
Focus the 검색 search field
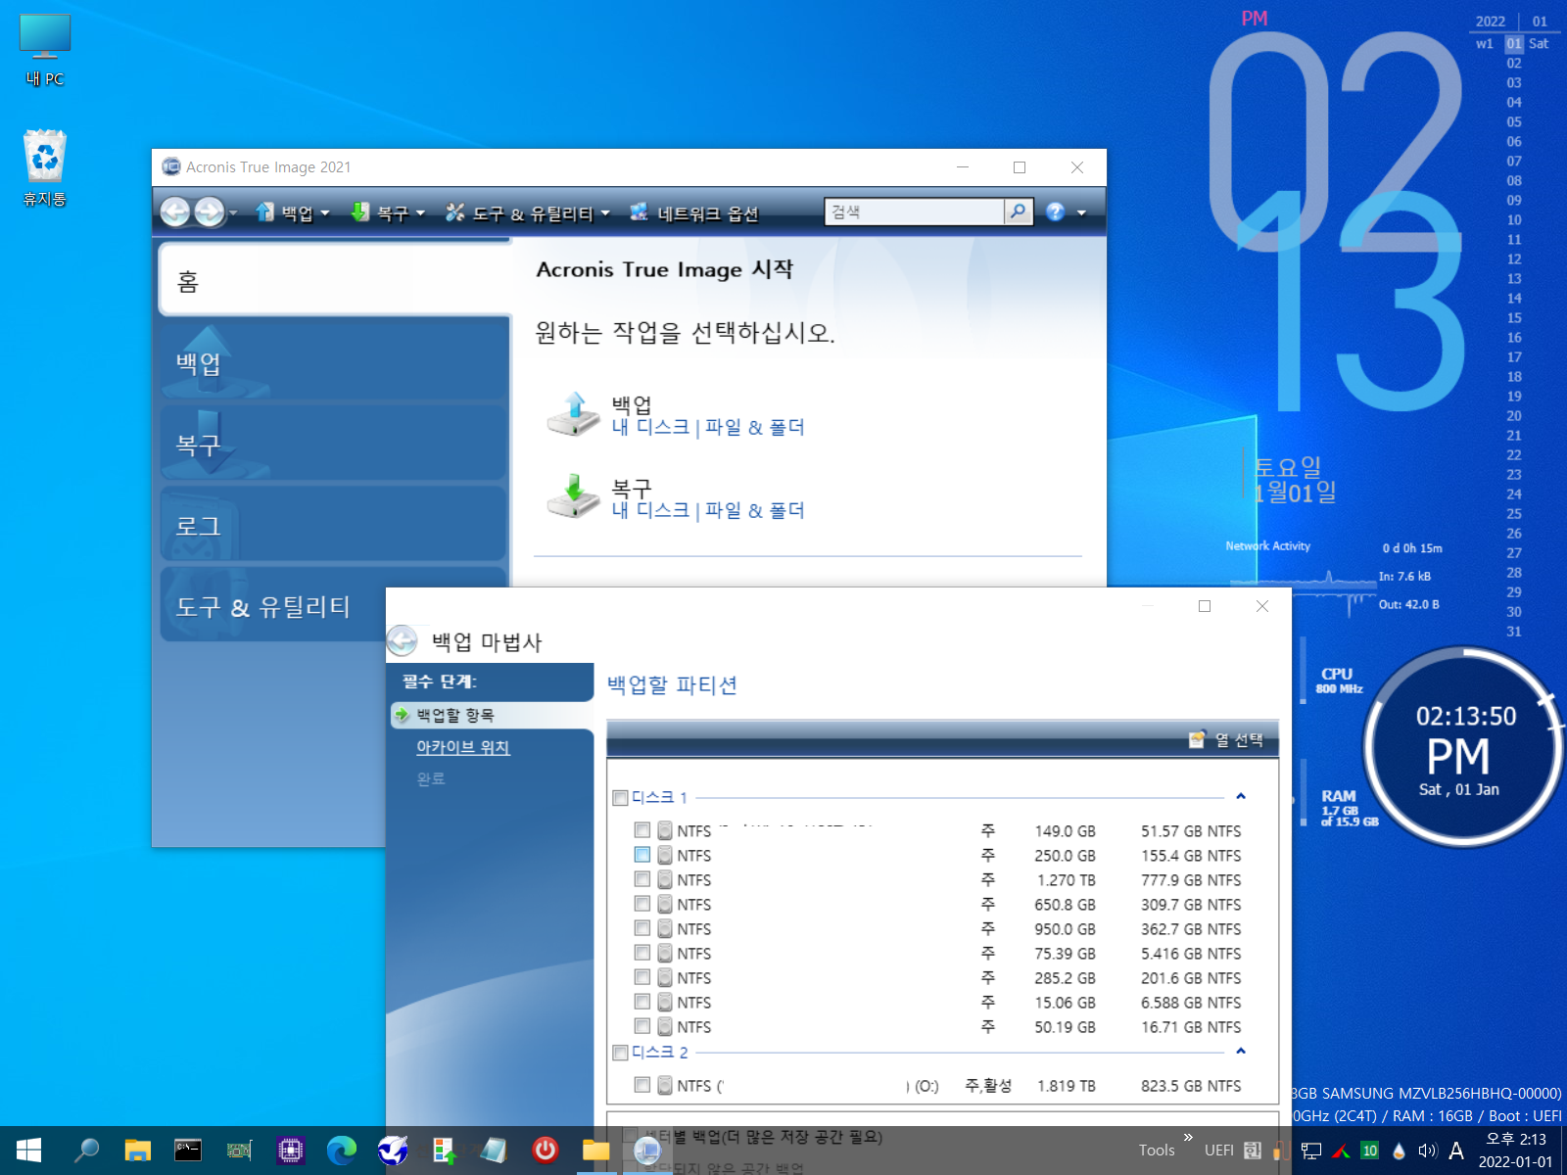click(x=915, y=211)
